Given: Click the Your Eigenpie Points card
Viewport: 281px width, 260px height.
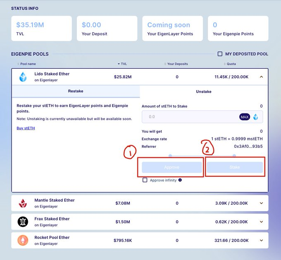Looking at the screenshot, I should pyautogui.click(x=238, y=29).
